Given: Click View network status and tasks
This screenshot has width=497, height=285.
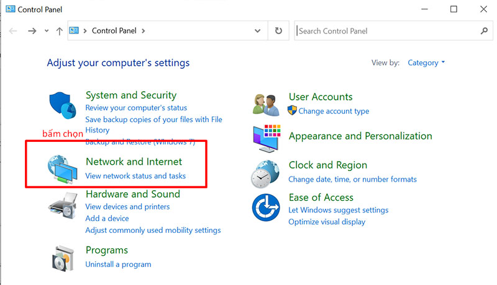Looking at the screenshot, I should (x=135, y=176).
